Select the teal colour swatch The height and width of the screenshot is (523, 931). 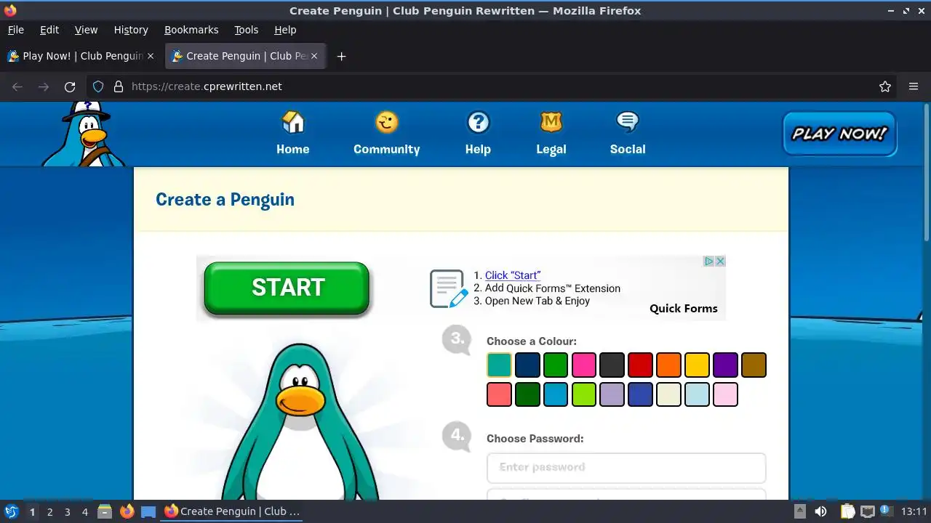pos(499,365)
